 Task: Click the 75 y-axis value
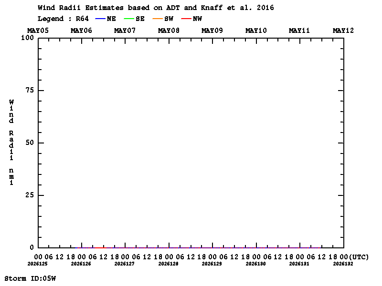pyautogui.click(x=30, y=90)
